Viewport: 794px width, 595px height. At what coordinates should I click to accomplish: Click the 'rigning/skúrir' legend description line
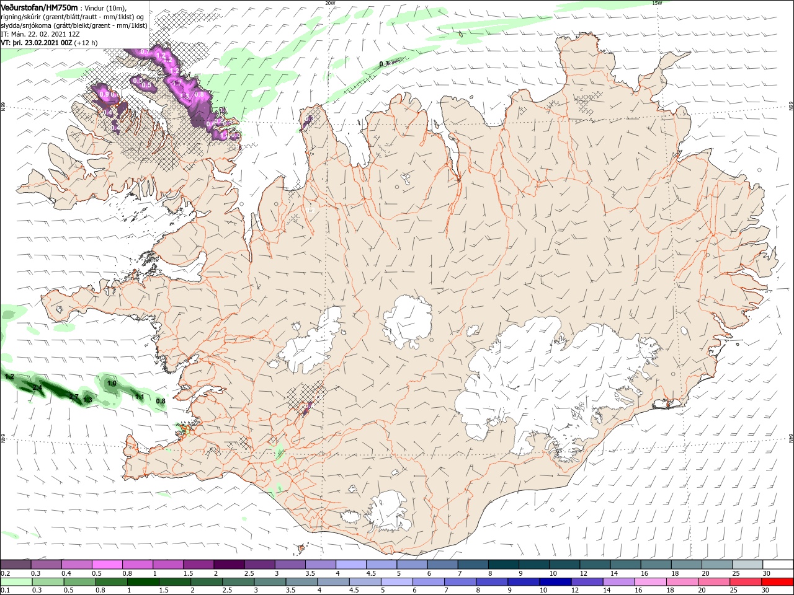coord(73,17)
